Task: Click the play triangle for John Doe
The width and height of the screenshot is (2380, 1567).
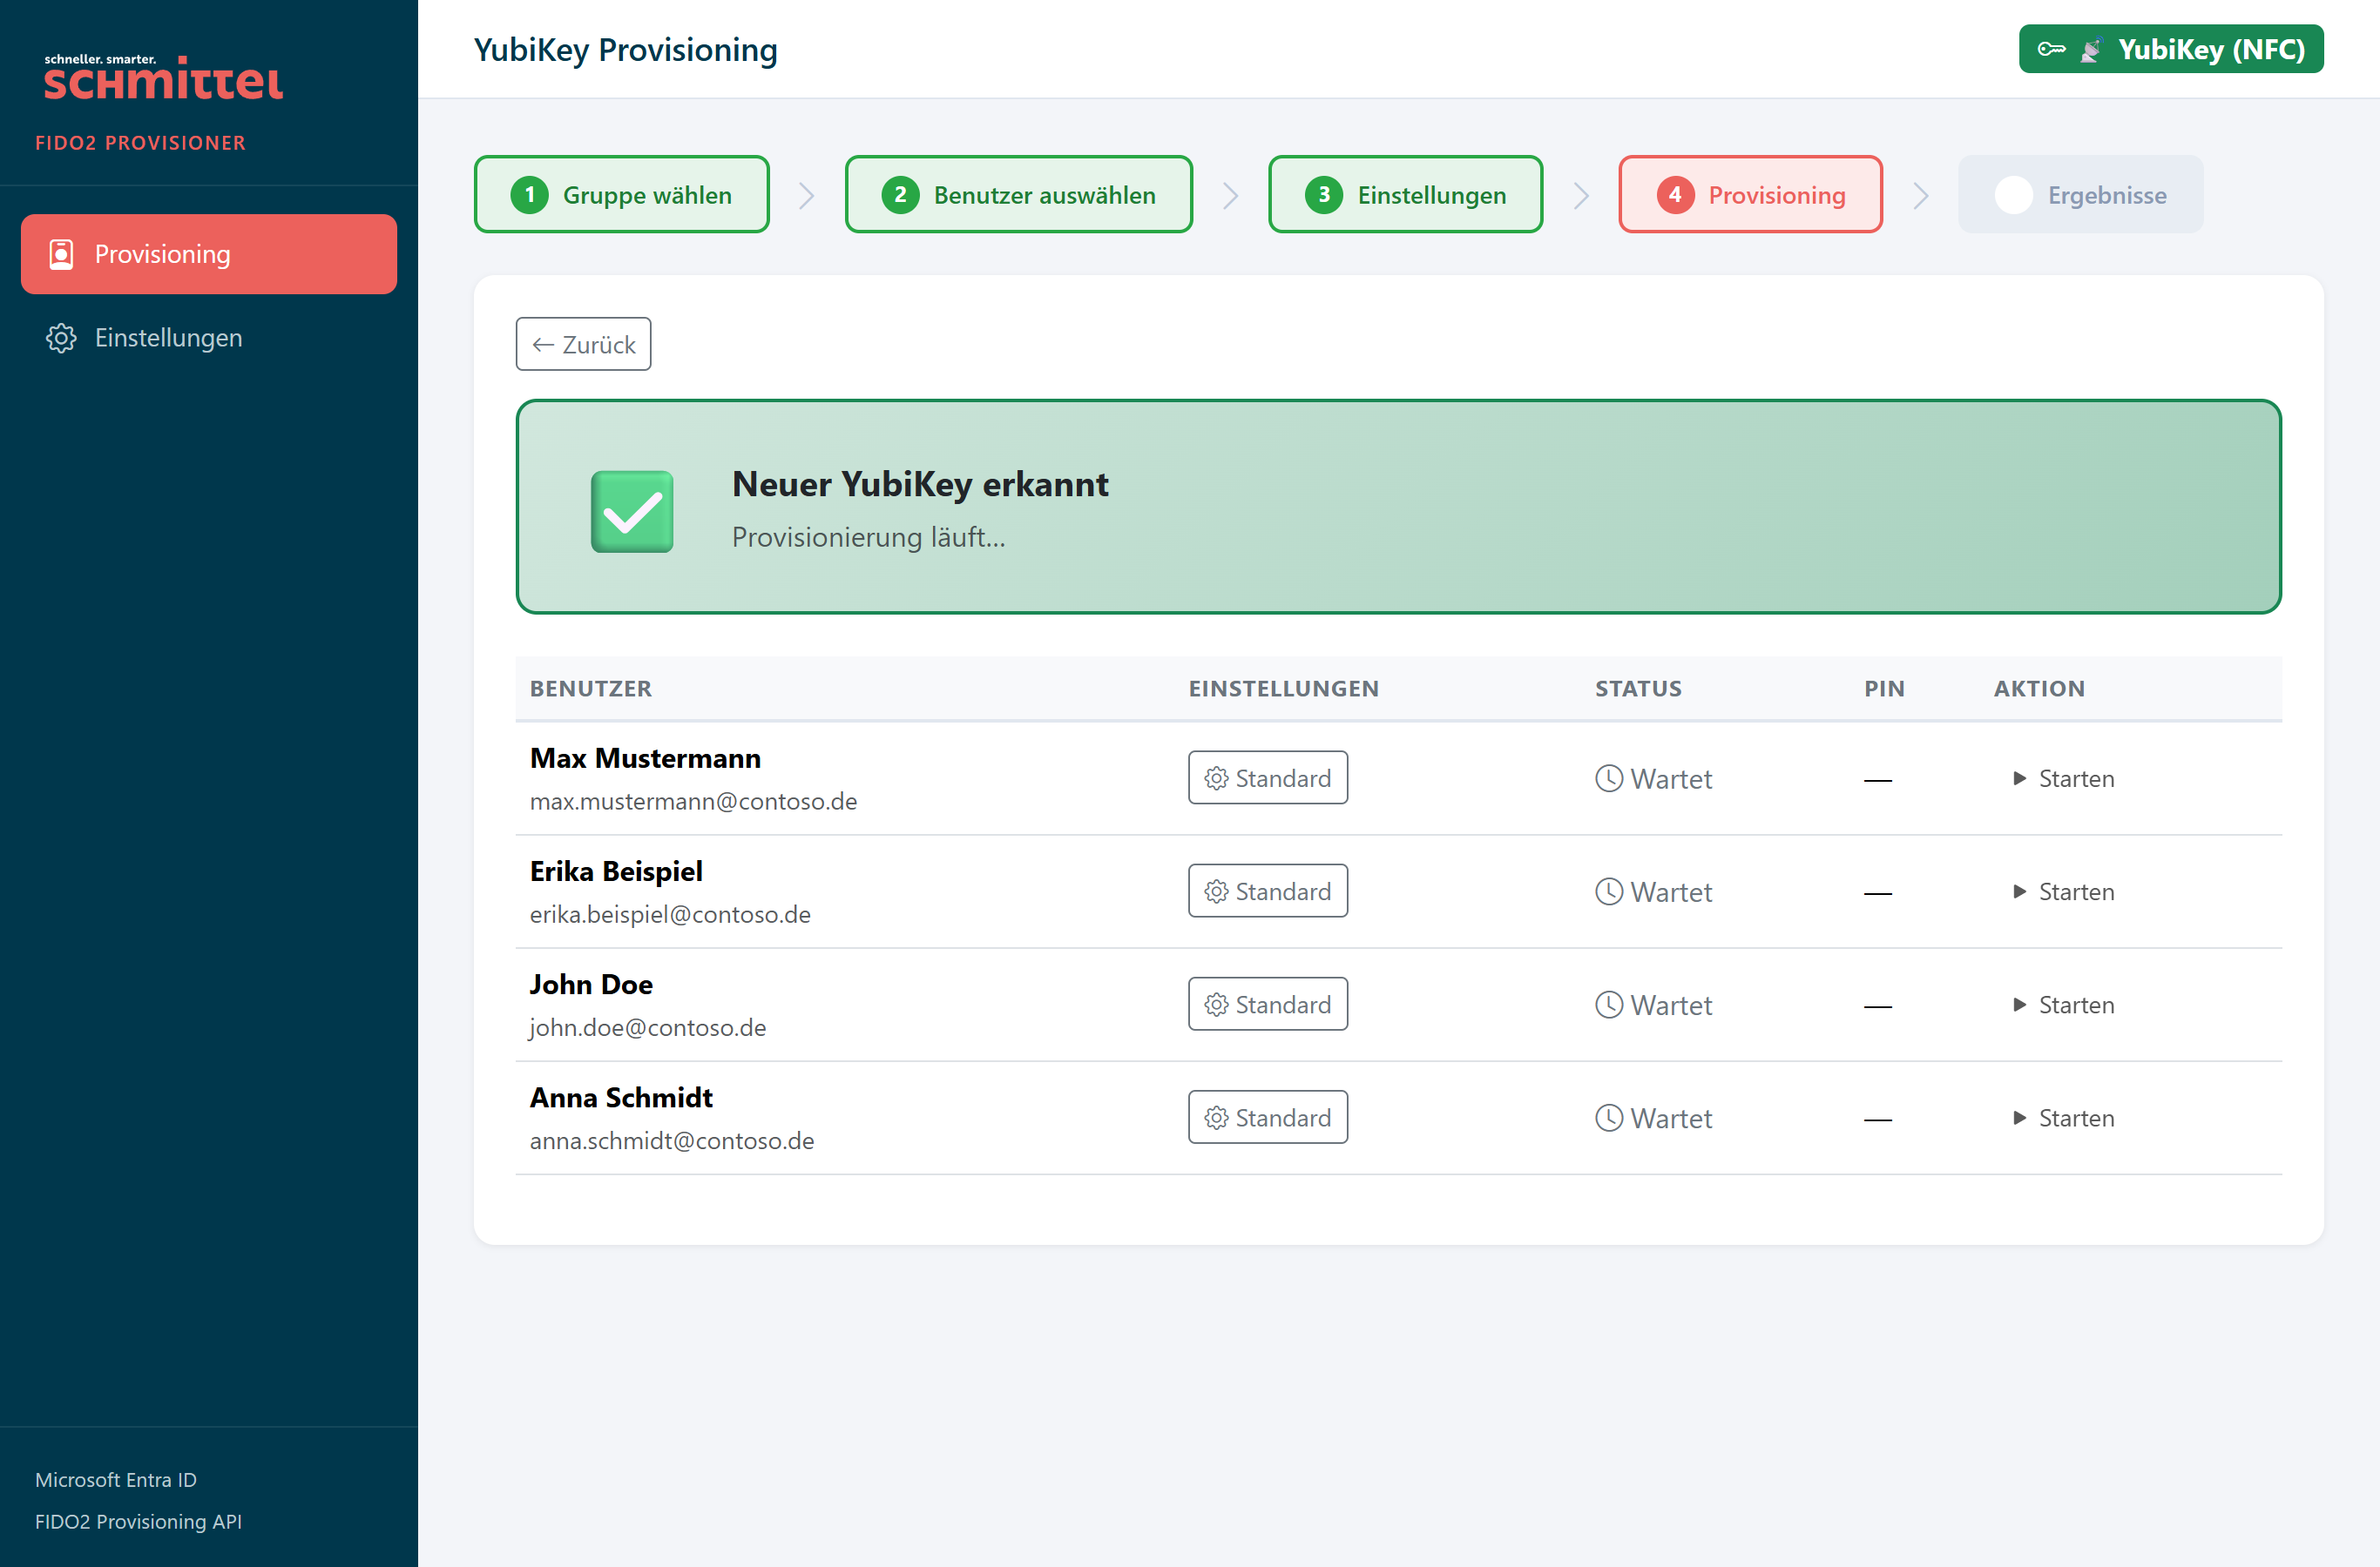Action: [2019, 1005]
